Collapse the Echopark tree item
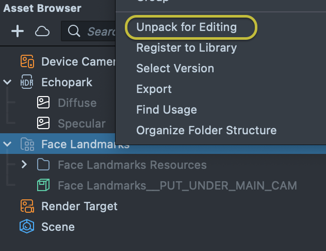The width and height of the screenshot is (326, 251). coord(7,82)
